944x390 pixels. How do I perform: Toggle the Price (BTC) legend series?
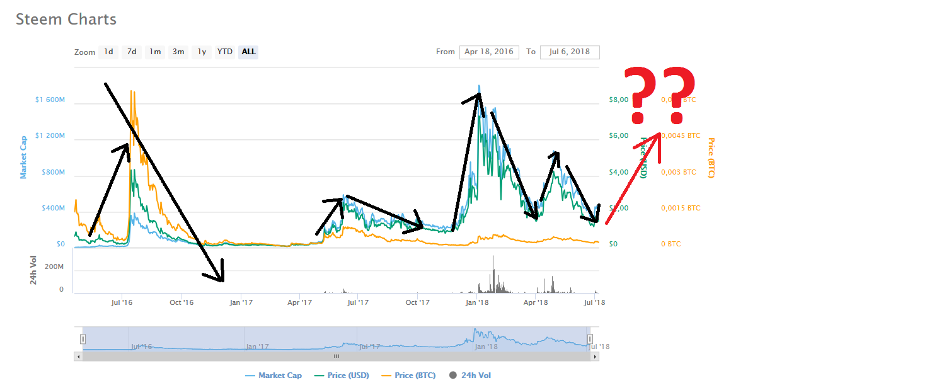click(408, 376)
